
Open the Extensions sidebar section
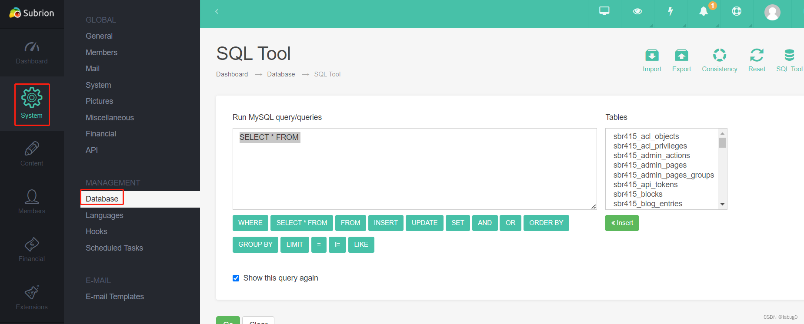[x=32, y=298]
